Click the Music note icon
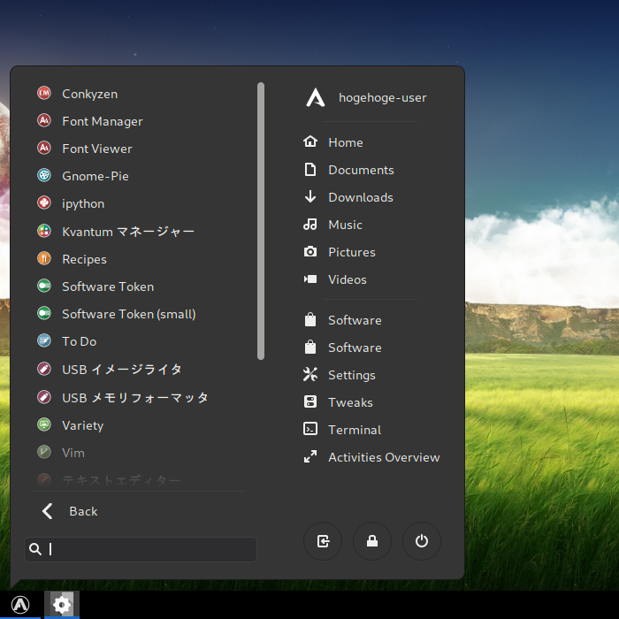619x619 pixels. [x=310, y=225]
